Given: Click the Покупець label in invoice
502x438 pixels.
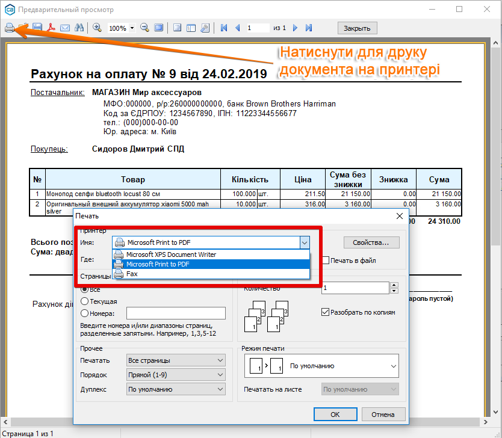Looking at the screenshot, I should click(x=49, y=149).
